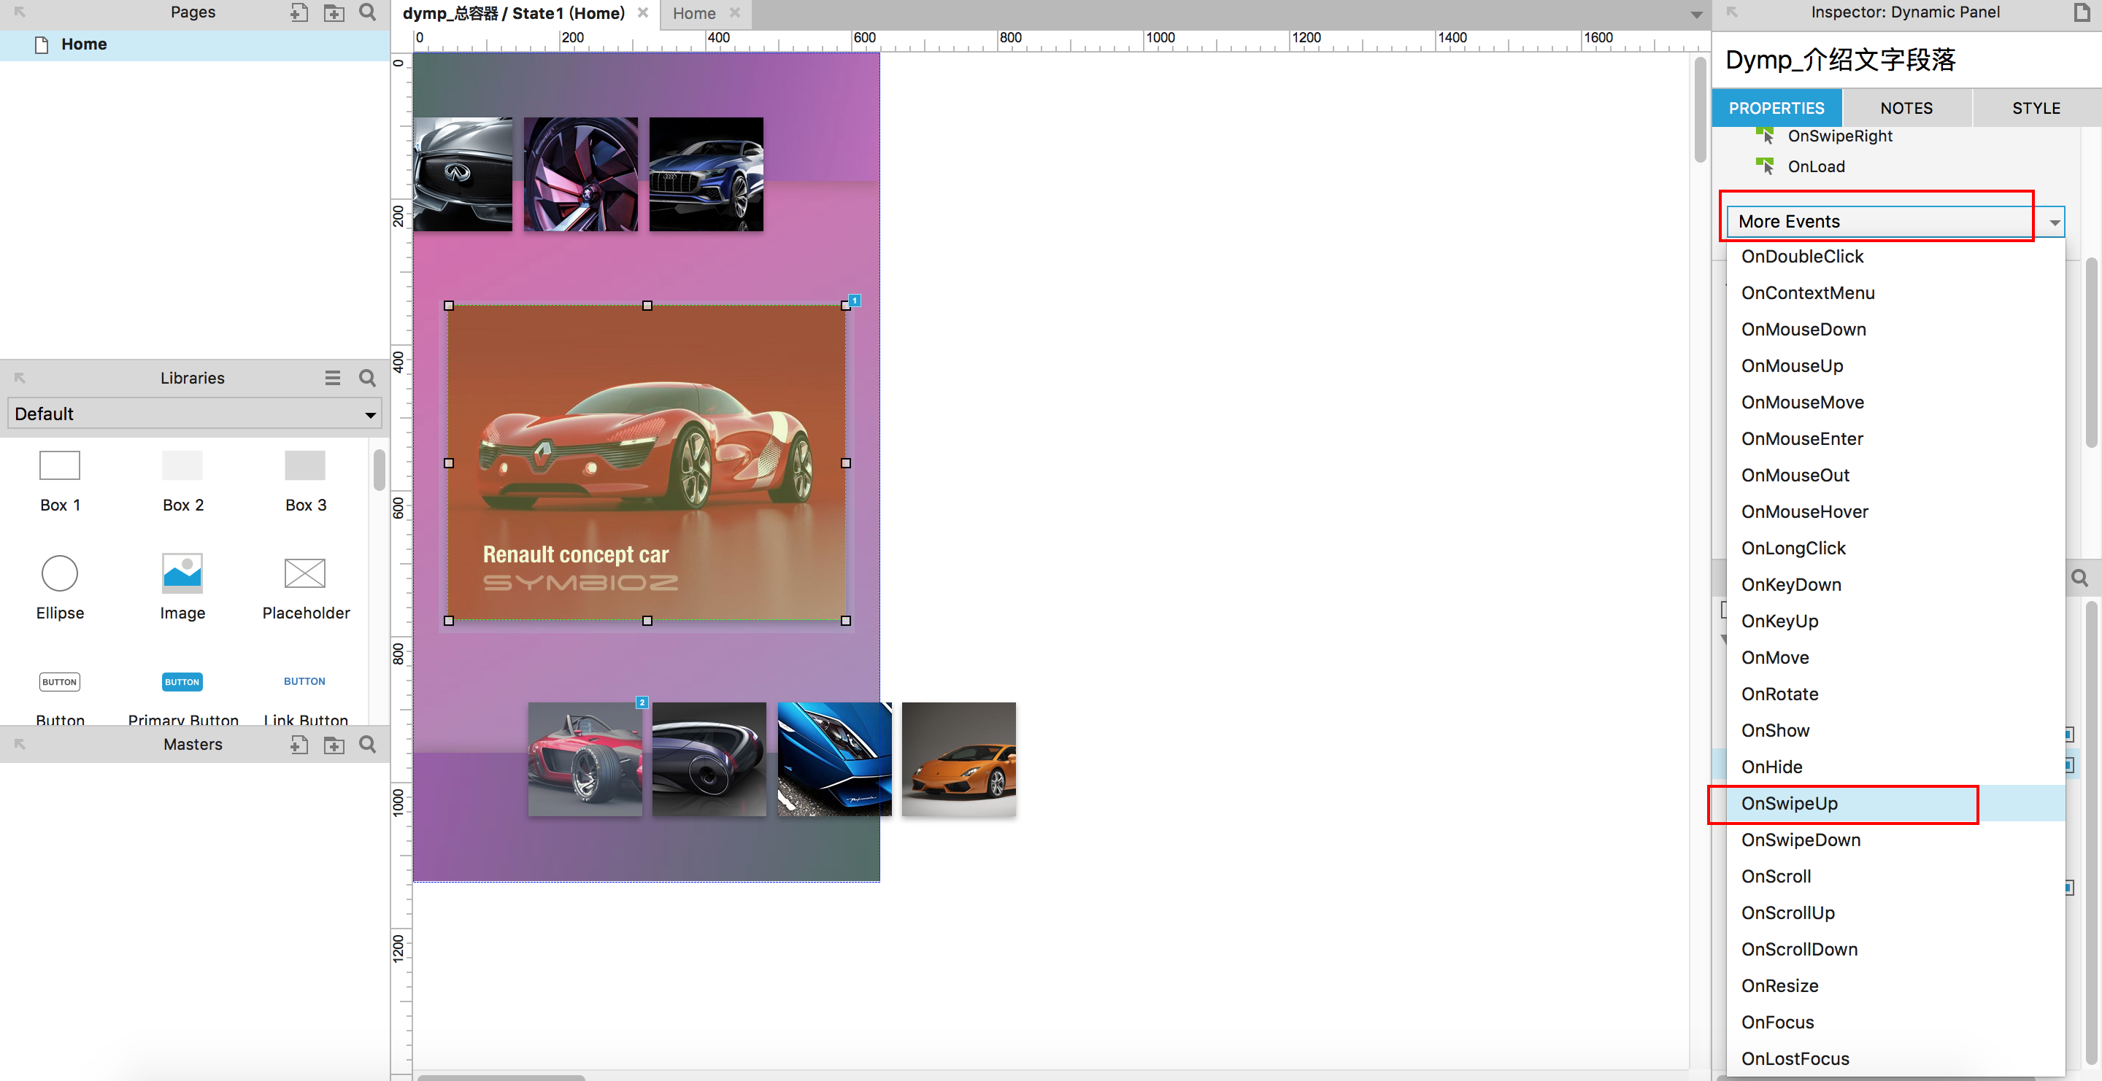Image resolution: width=2102 pixels, height=1081 pixels.
Task: Switch to the STYLE tab
Action: (x=2036, y=109)
